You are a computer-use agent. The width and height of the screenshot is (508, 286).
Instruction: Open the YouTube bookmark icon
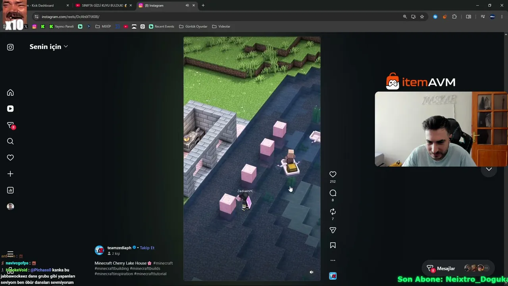tap(126, 27)
